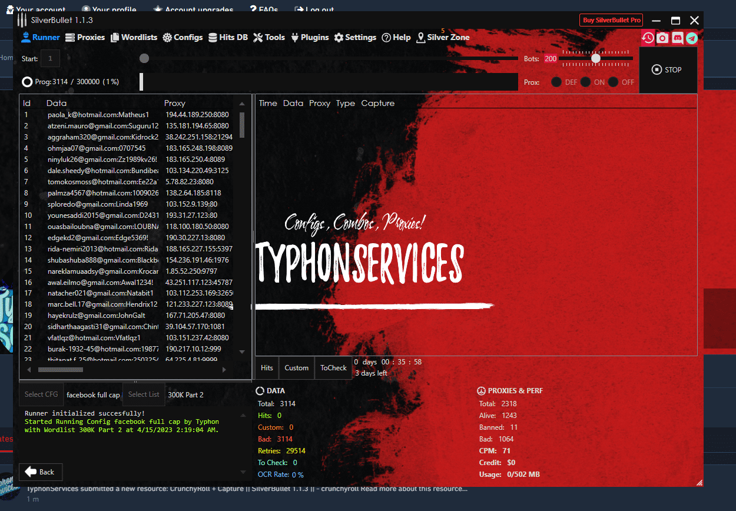The width and height of the screenshot is (736, 511).
Task: Click the 'Alive: 1243' proxy statistic
Action: (x=498, y=416)
